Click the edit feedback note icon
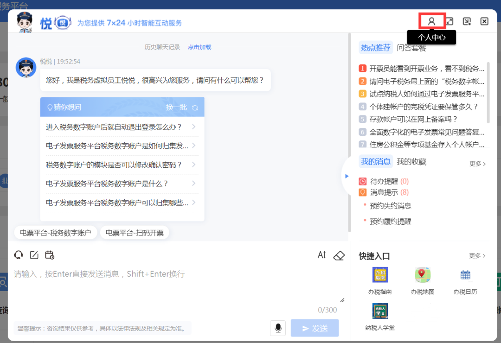The width and height of the screenshot is (501, 343). pyautogui.click(x=34, y=255)
